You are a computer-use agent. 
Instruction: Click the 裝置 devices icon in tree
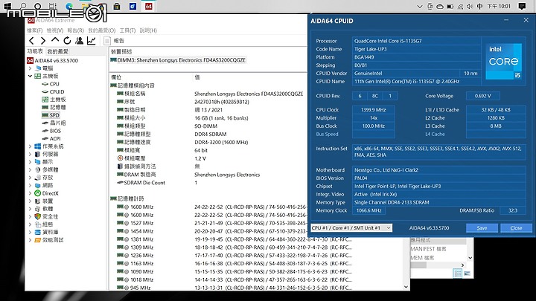[x=38, y=201]
